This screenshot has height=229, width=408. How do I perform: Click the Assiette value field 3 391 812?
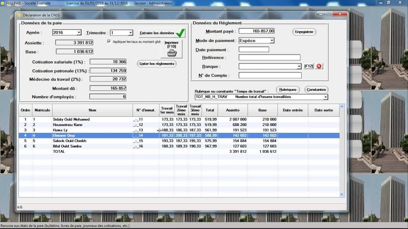coord(74,43)
